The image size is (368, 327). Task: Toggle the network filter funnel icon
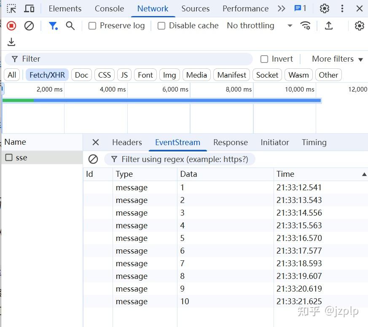53,26
